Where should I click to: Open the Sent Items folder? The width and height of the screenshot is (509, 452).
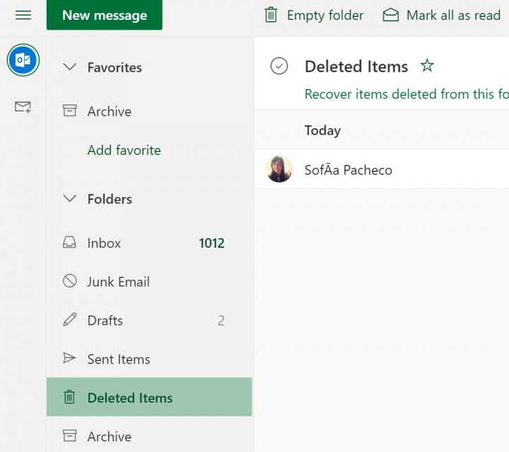149,359
